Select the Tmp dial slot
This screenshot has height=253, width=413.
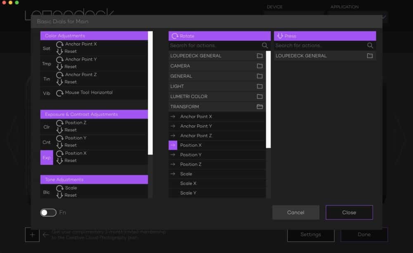click(x=47, y=64)
